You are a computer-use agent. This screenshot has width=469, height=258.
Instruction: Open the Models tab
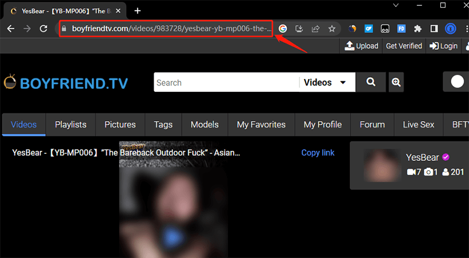coord(205,125)
